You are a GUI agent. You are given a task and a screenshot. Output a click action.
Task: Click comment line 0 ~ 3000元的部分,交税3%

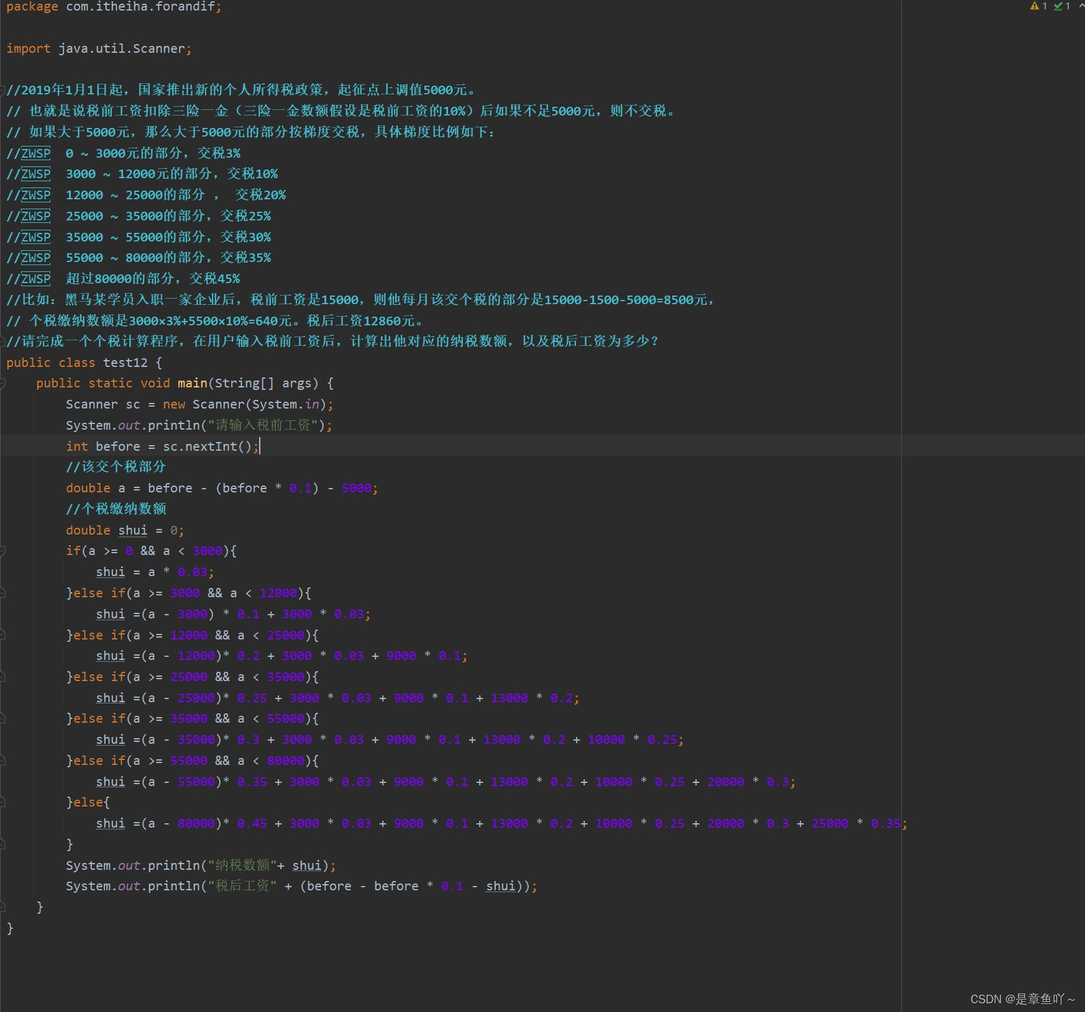click(x=124, y=153)
